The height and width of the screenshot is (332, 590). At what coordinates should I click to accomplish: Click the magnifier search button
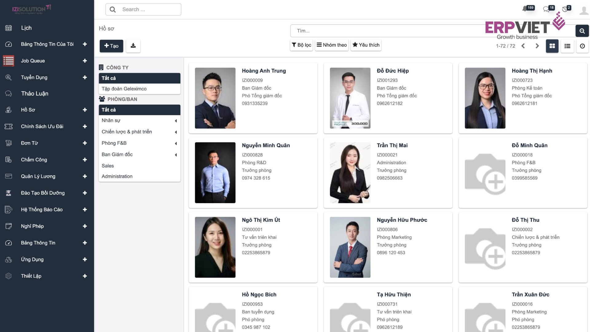(582, 31)
